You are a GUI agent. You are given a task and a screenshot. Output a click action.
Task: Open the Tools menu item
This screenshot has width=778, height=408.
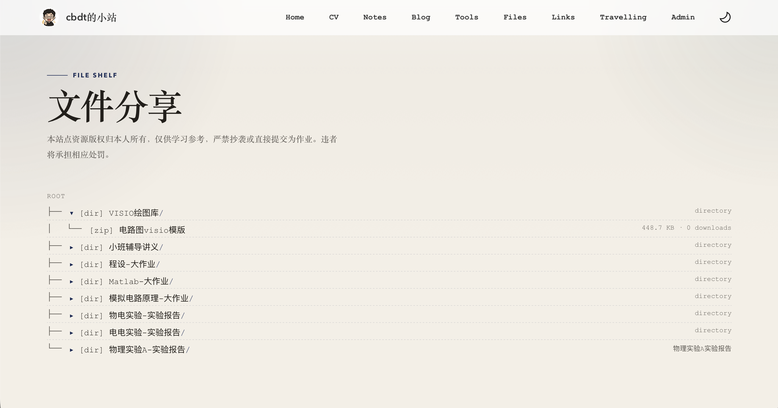[467, 17]
